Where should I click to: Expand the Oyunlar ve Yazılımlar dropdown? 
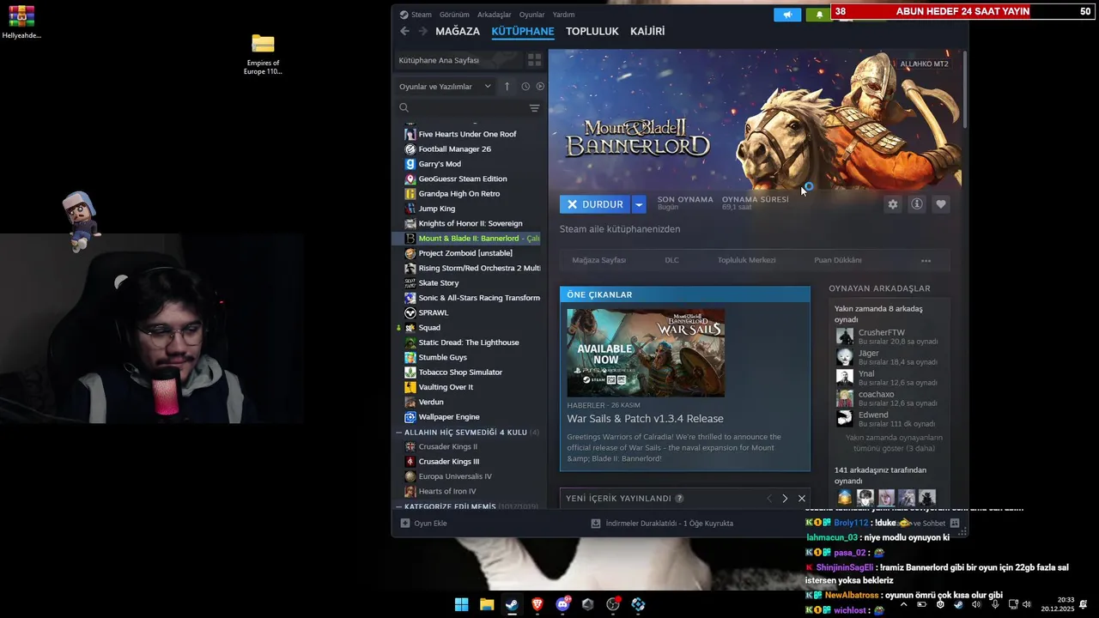(x=445, y=87)
